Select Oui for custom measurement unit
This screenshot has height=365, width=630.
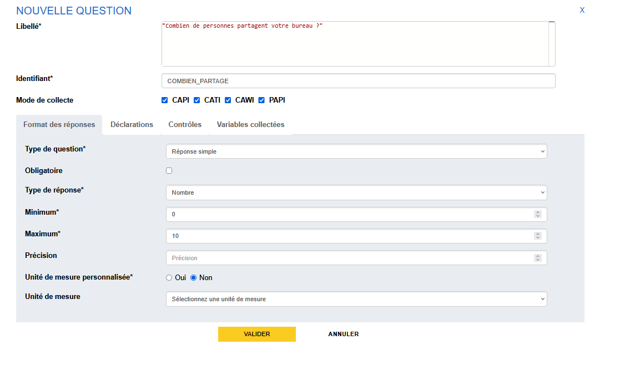coord(169,278)
